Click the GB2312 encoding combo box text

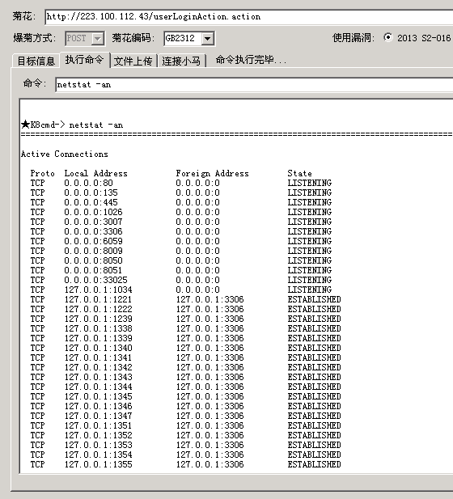tap(183, 39)
